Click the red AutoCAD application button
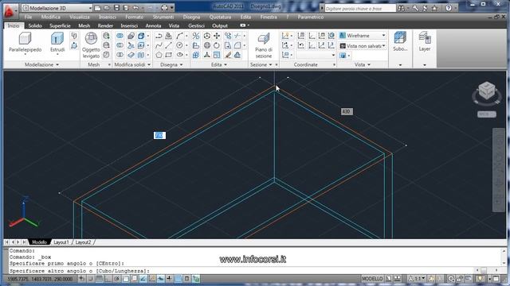 10,11
